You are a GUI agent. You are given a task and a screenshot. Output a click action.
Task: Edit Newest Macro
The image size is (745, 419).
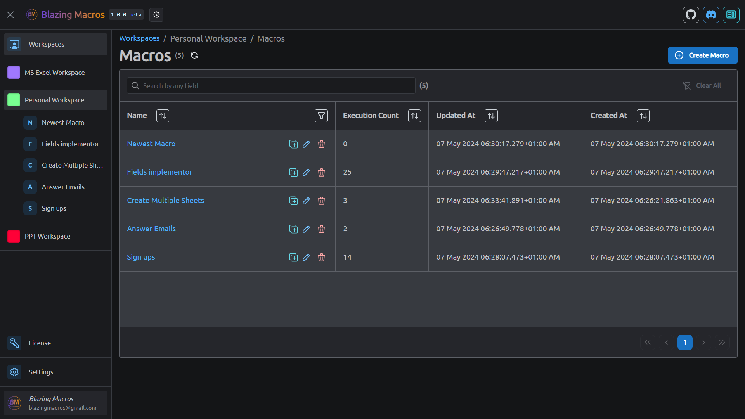tap(306, 144)
